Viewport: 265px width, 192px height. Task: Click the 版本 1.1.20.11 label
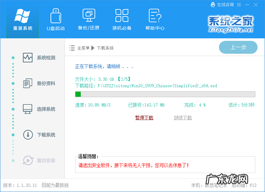[x=20, y=185]
